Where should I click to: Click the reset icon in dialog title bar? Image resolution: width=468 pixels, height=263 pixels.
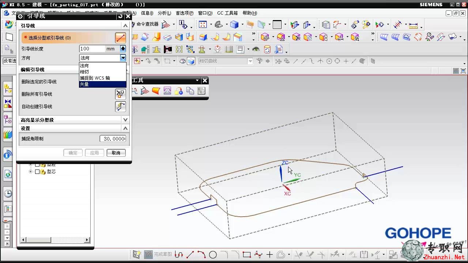click(120, 16)
